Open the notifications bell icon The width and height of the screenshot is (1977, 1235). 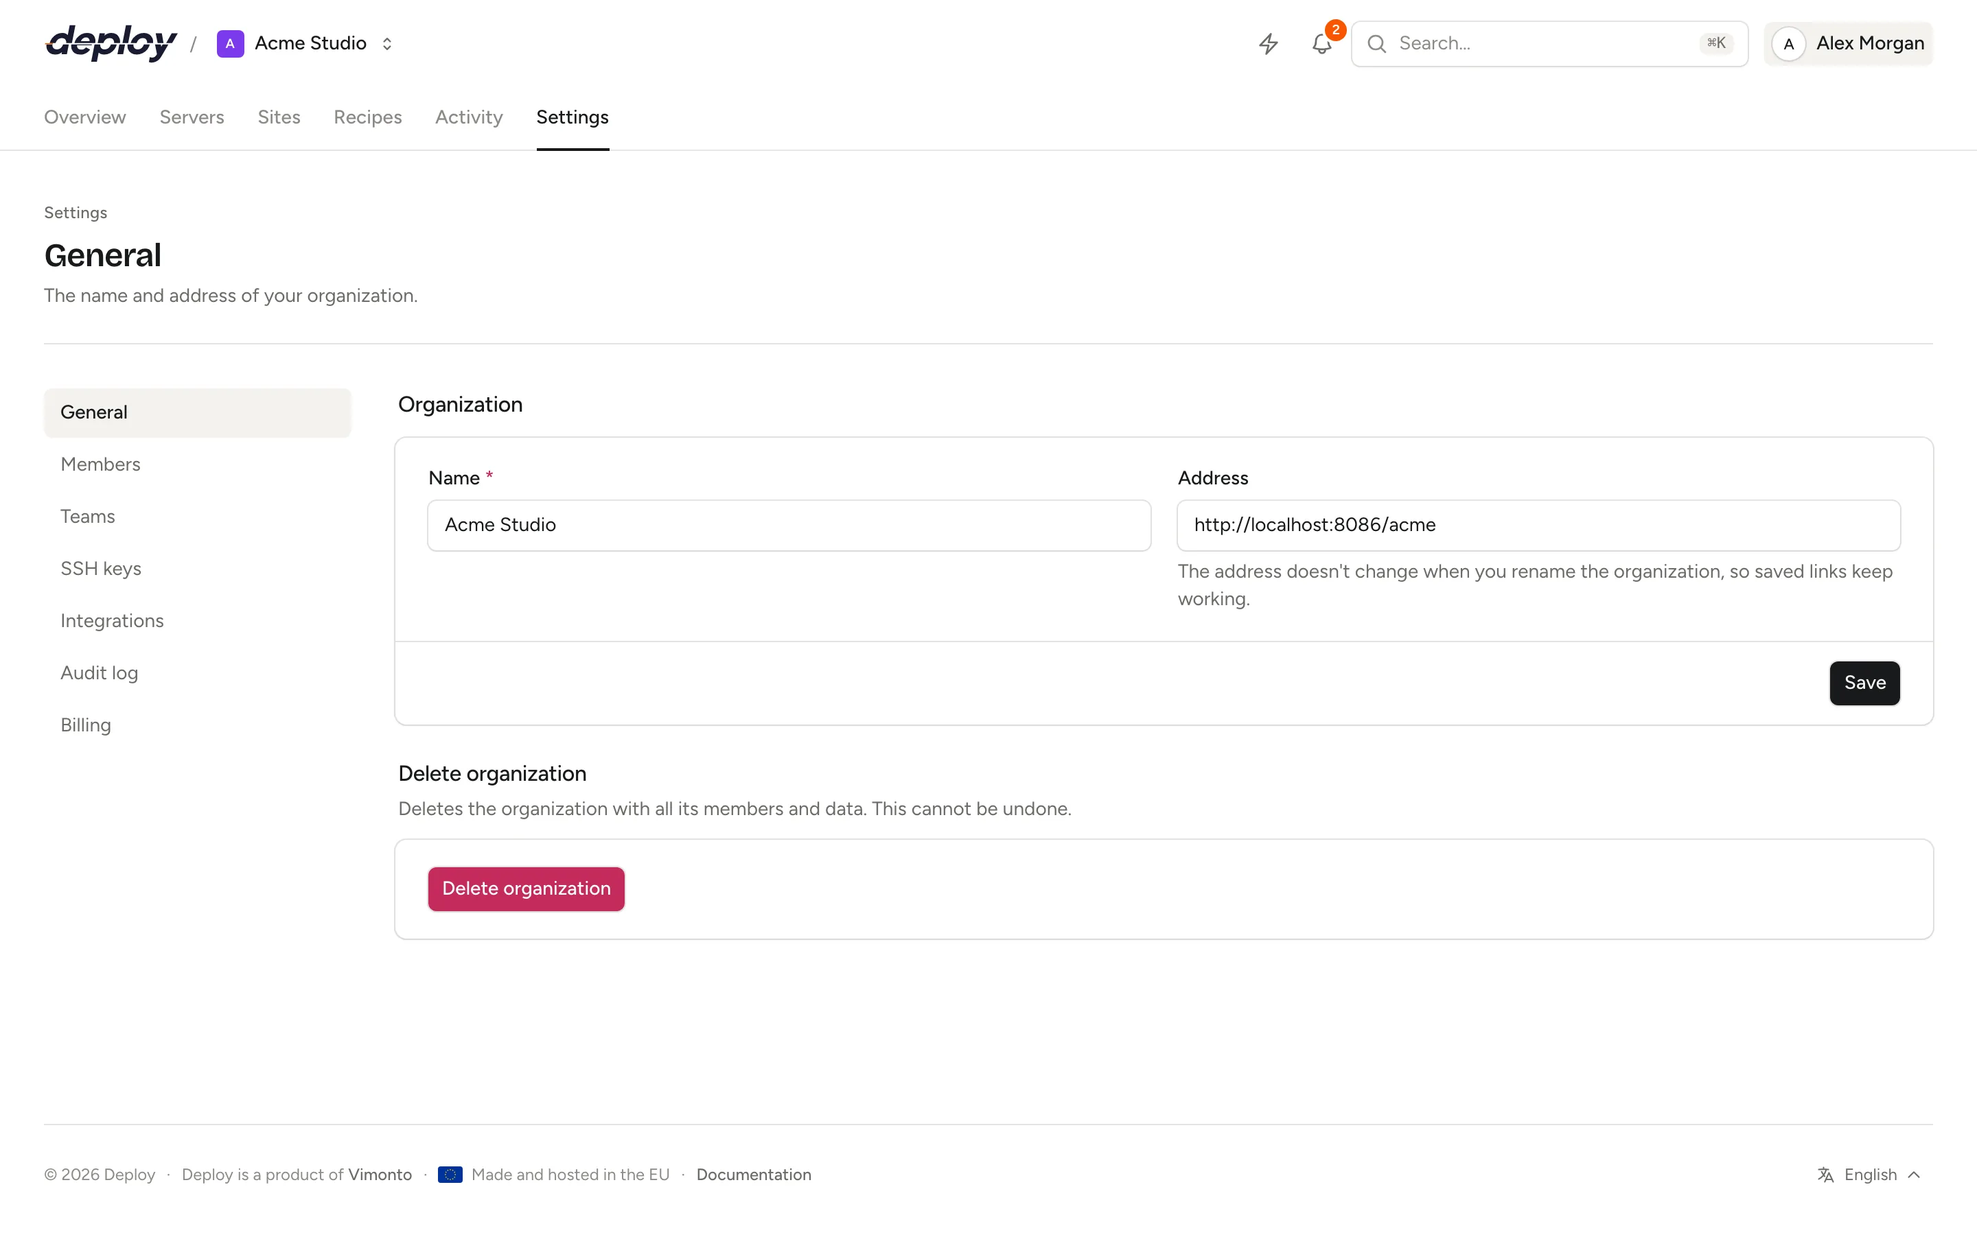point(1322,43)
